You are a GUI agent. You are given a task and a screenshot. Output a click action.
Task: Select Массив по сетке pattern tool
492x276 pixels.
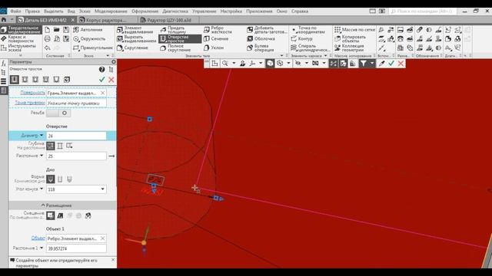[354, 30]
